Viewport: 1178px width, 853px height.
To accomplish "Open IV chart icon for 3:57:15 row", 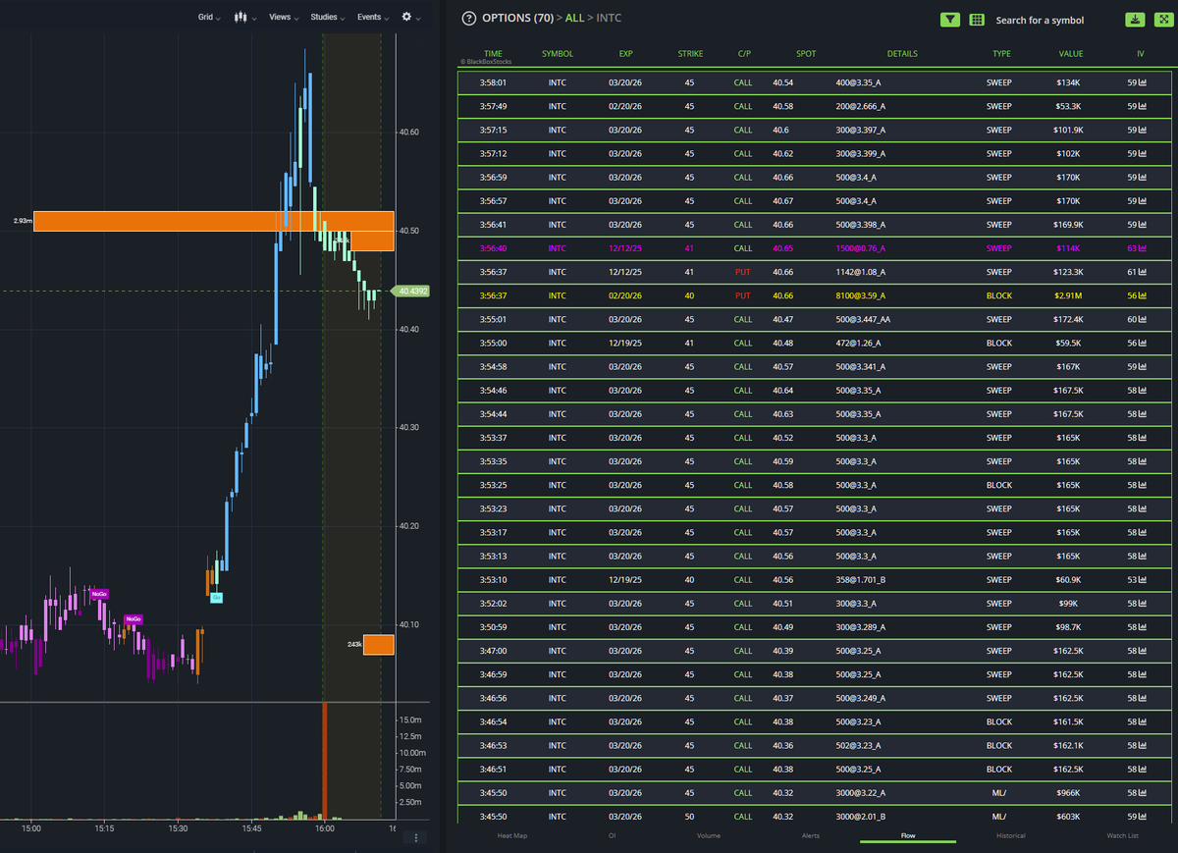I will tap(1143, 130).
